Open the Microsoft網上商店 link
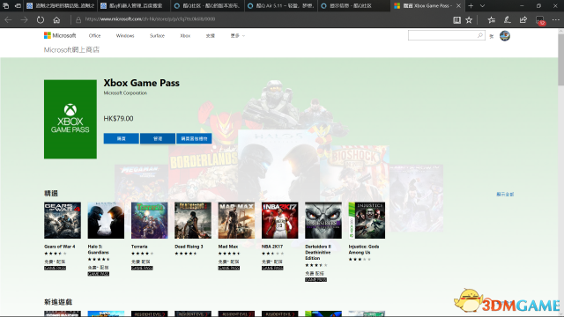Viewport: 564px width, 317px height. pos(71,49)
